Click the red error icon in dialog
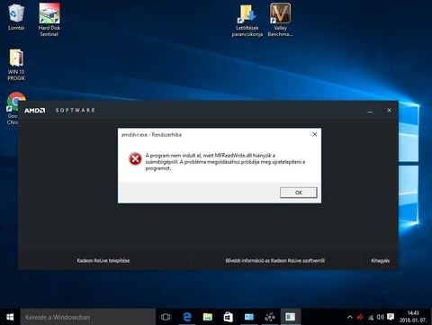 pos(135,158)
